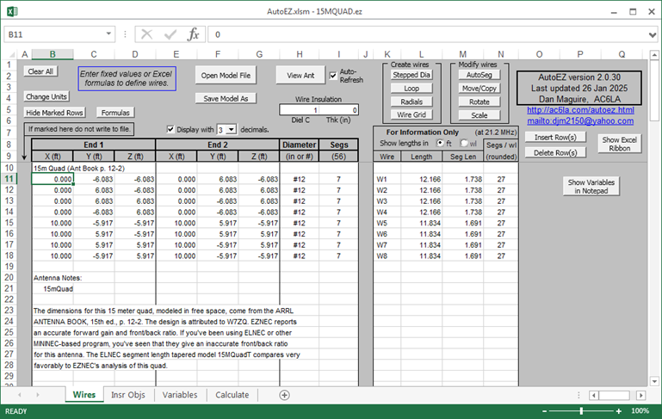Click the formula bar cancel X icon
Screen dimensions: 662x419
click(x=145, y=34)
